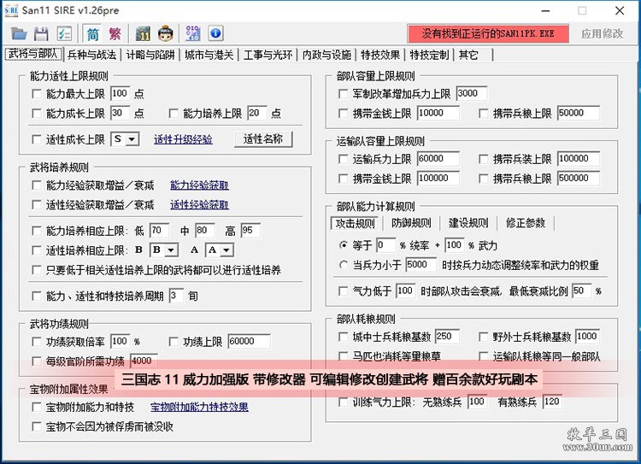Click the red 没有找到正运行的SAN11PK.EXE status button
The width and height of the screenshot is (641, 464).
[x=488, y=33]
